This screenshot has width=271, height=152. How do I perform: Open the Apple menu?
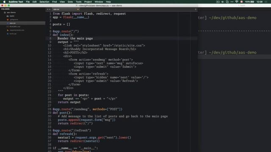4,2
